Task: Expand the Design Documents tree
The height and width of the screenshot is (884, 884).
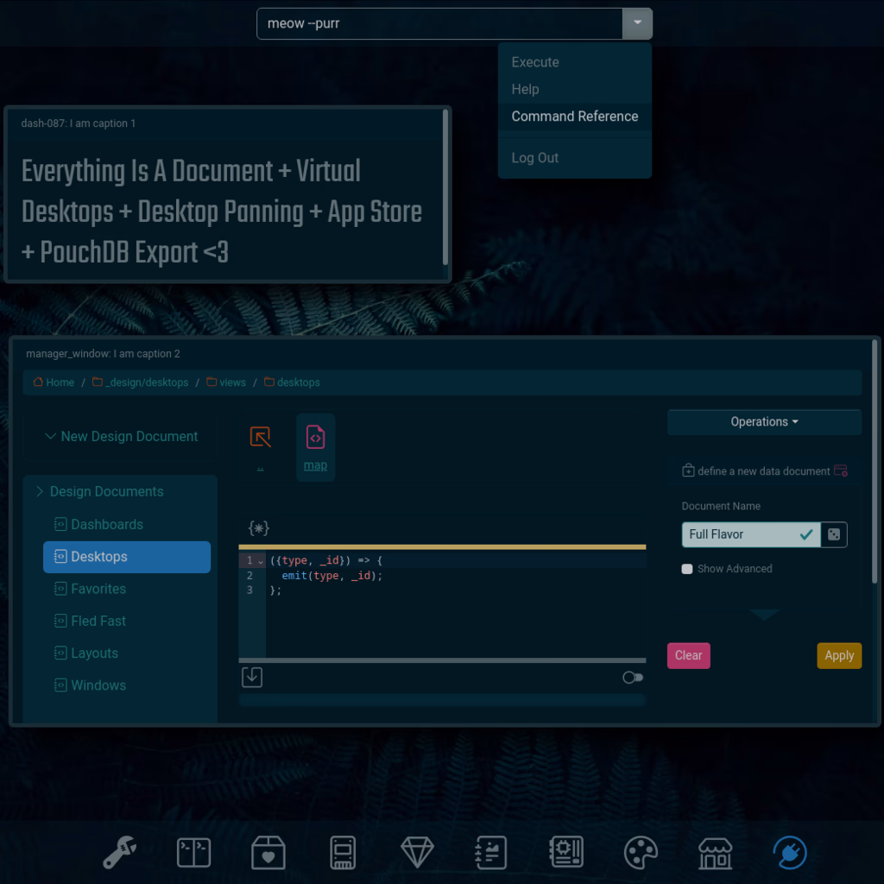Action: pyautogui.click(x=40, y=491)
